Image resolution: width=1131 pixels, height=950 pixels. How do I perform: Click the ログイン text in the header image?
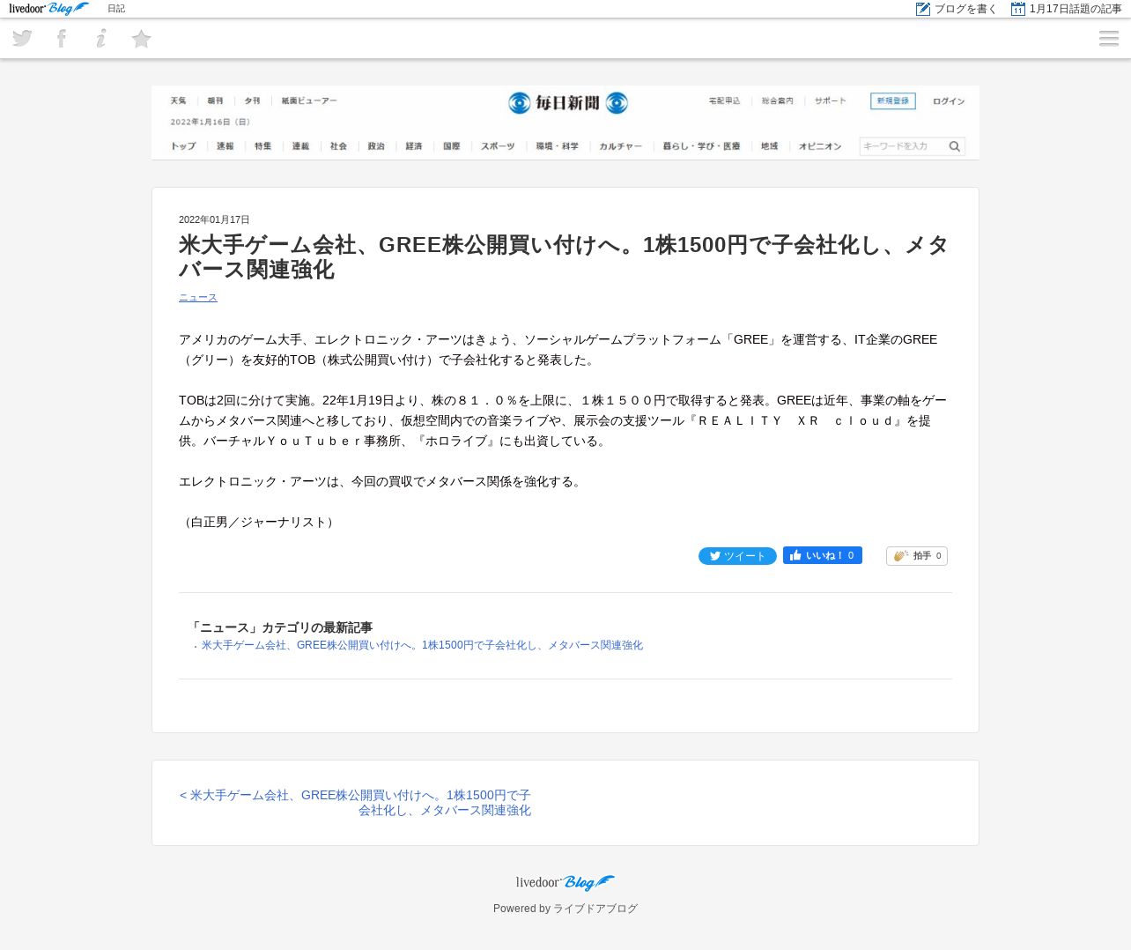949,101
